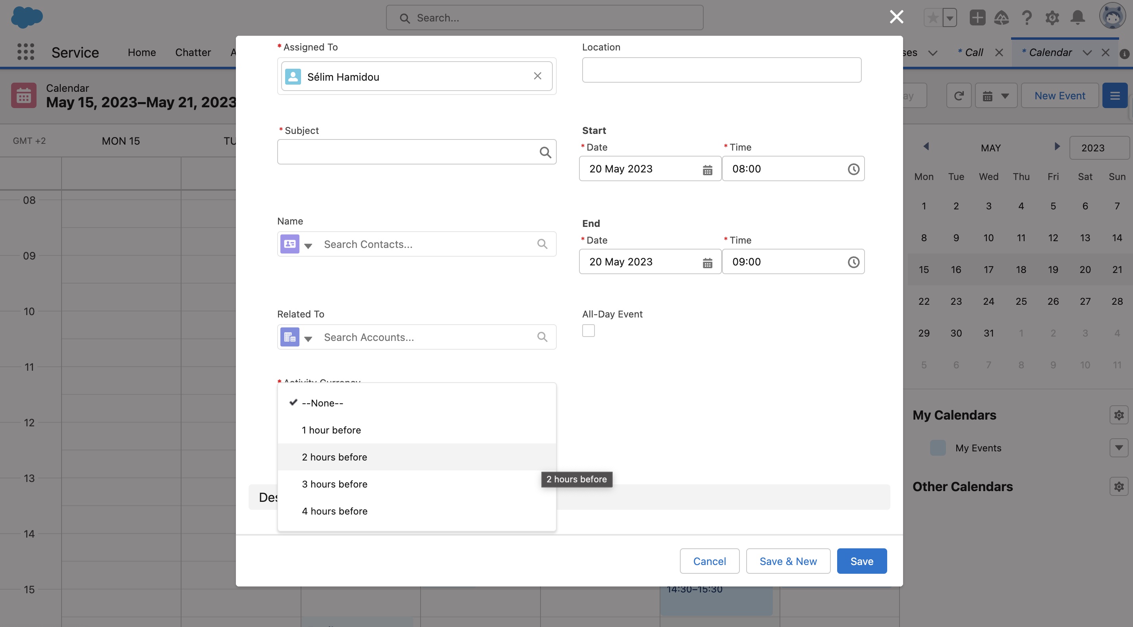Screen dimensions: 1133x627
Task: Click the calendar Refresh icon
Action: (958, 95)
